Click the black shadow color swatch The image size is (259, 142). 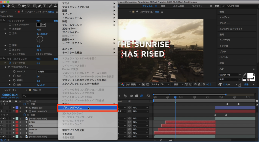(x=39, y=25)
